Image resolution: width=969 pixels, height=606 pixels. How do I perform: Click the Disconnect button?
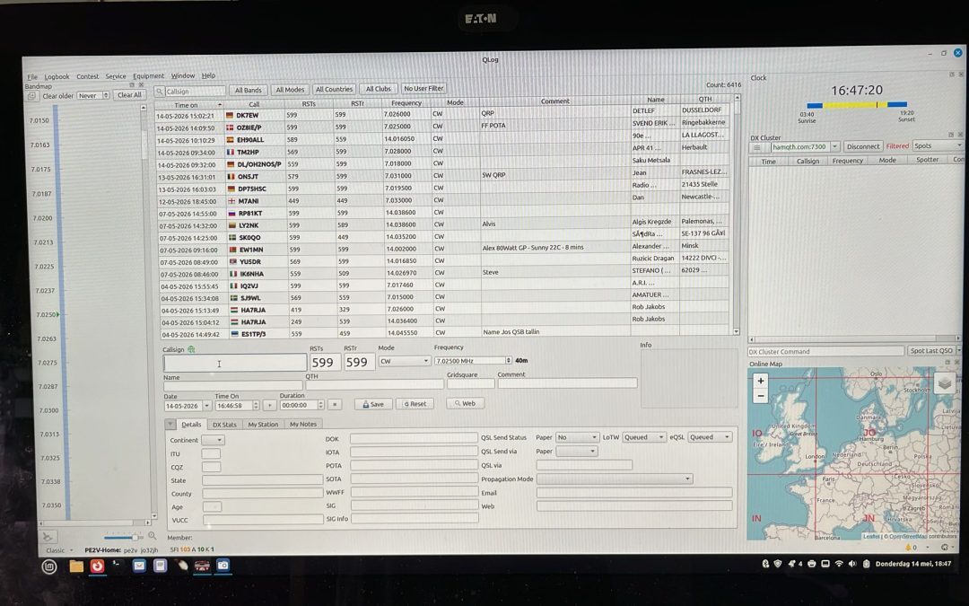coord(863,146)
